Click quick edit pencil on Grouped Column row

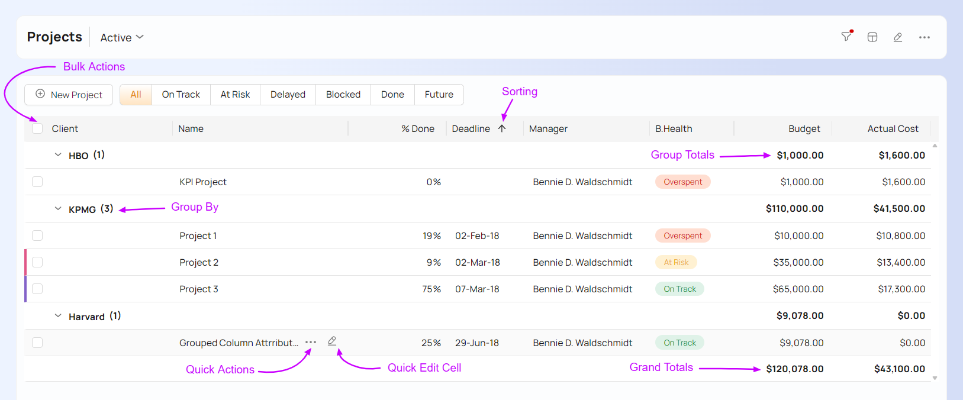332,341
